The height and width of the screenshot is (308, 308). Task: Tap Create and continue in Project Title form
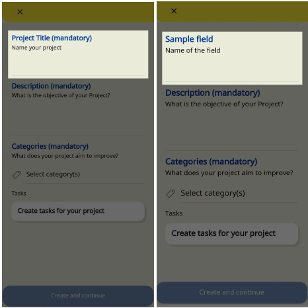tap(78, 295)
